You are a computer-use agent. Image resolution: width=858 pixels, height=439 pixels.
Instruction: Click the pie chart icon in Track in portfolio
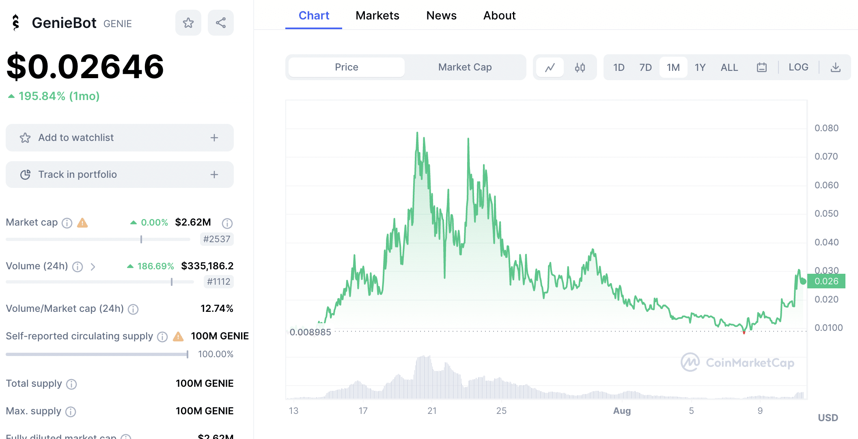click(x=25, y=175)
